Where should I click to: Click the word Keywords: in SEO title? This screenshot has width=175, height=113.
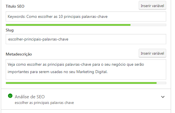click(x=16, y=17)
